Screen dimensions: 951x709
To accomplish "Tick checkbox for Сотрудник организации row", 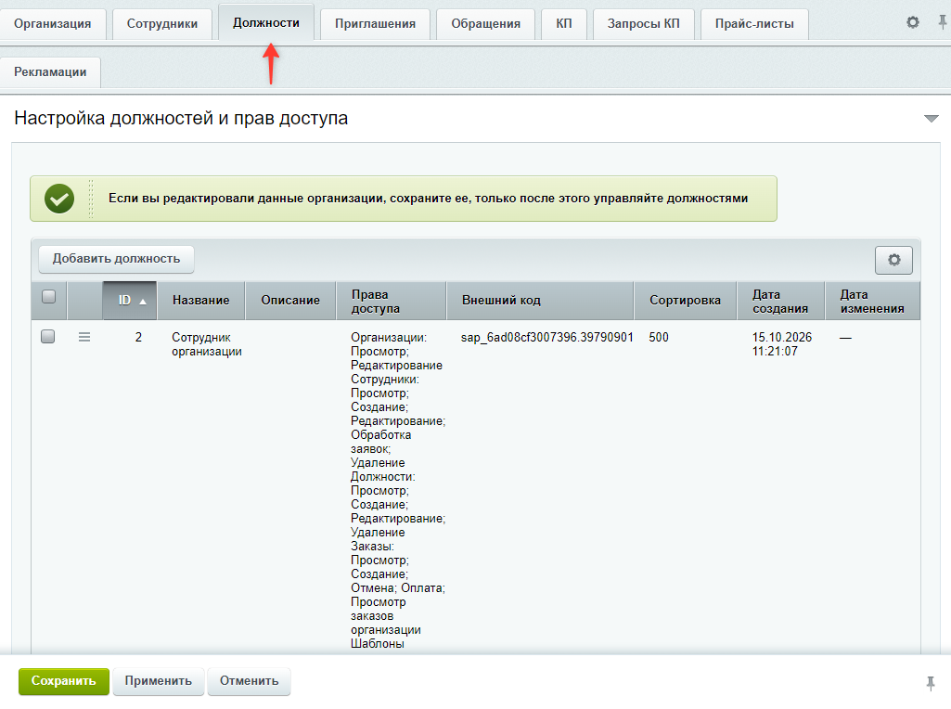I will tap(48, 337).
